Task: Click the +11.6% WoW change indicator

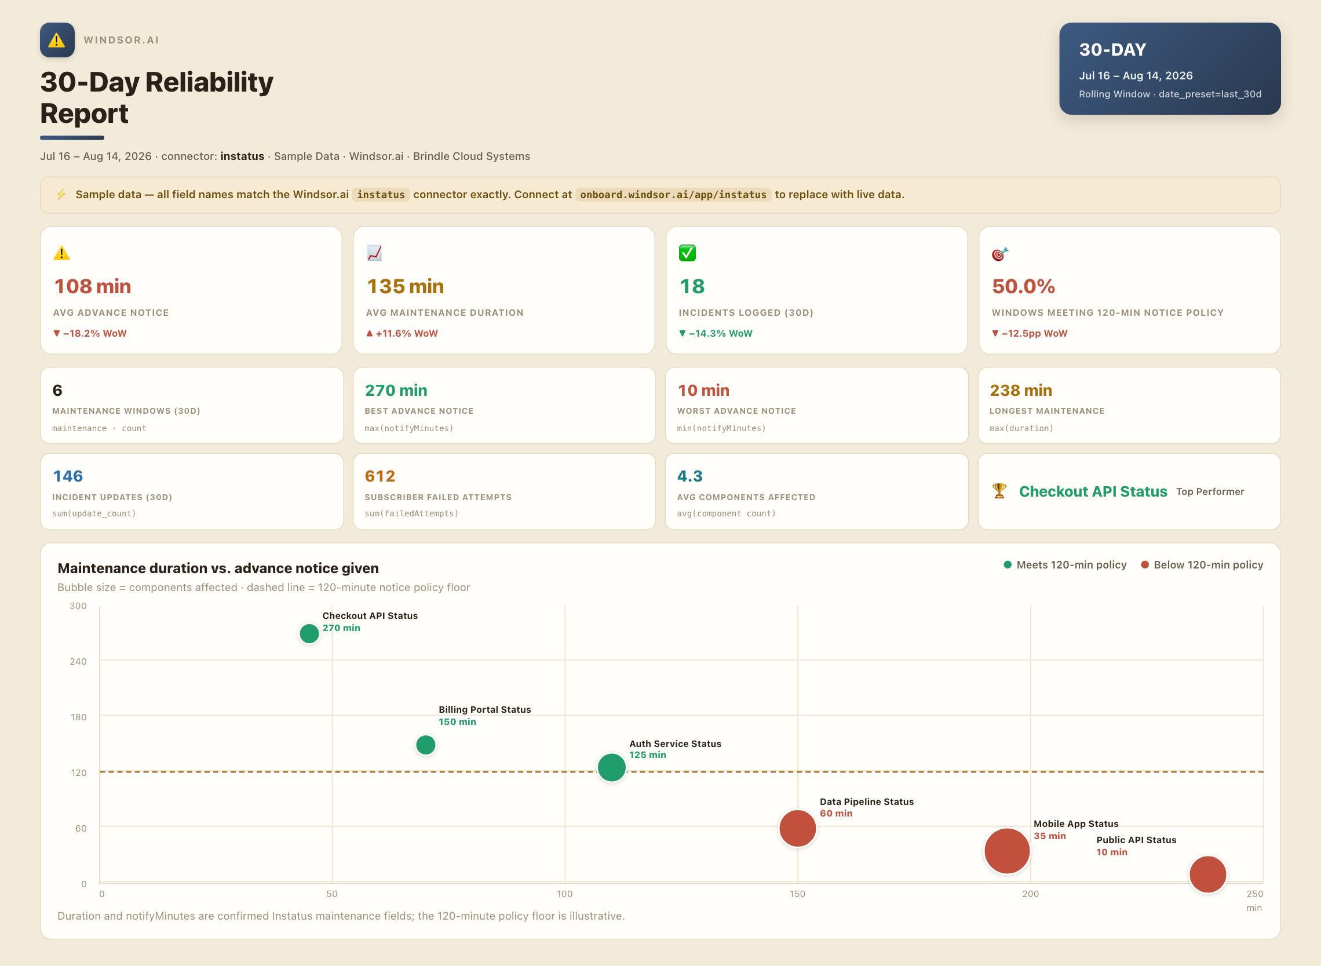Action: tap(402, 333)
